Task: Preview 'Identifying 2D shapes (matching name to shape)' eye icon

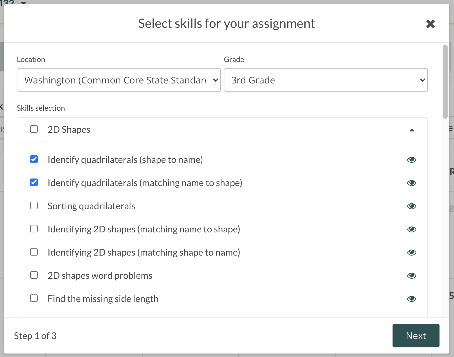Action: pos(411,229)
